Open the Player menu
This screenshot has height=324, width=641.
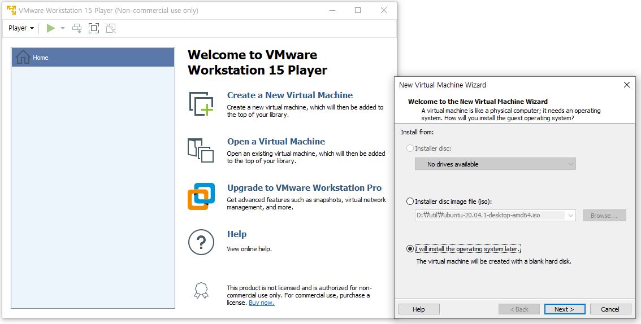(21, 28)
